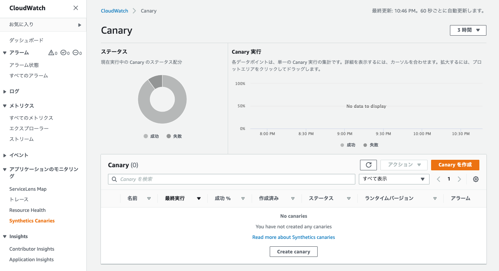Click the refresh canaries icon button
This screenshot has height=271, width=499.
click(x=368, y=165)
